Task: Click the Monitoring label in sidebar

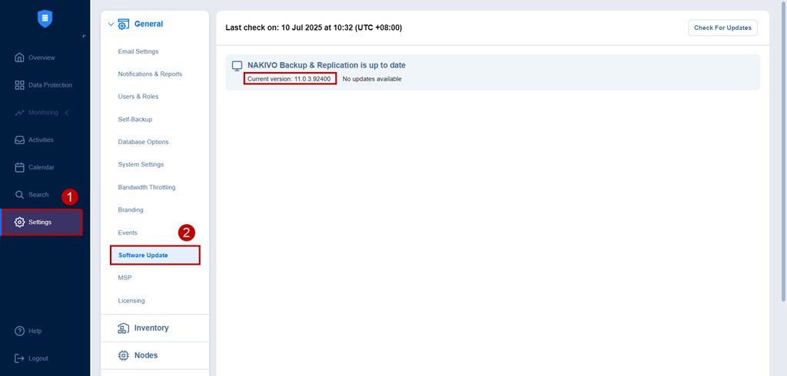Action: pyautogui.click(x=43, y=113)
